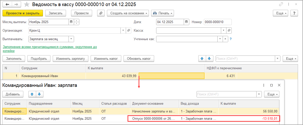Open help with the ? button

coord(294,13)
